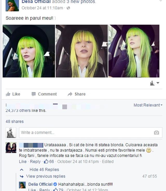Click Delia Official name in the reply
The image size is (166, 191).
click(40, 184)
